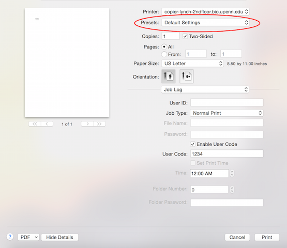Select portrait orientation icon
287x248 pixels.
coord(169,76)
